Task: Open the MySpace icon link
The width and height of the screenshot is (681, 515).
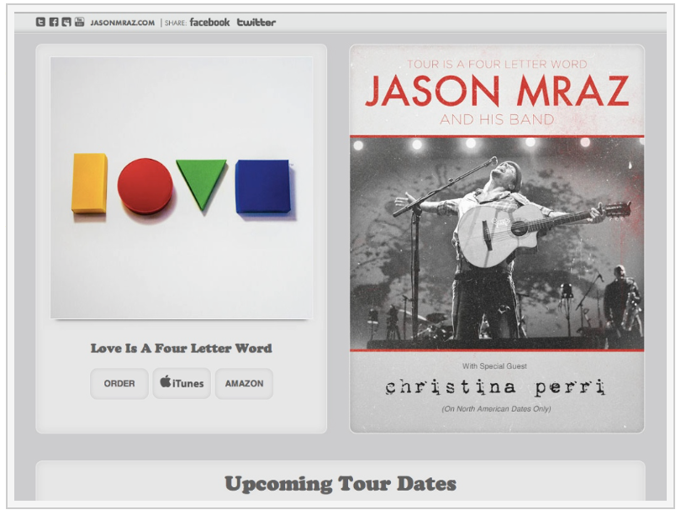Action: pyautogui.click(x=66, y=22)
